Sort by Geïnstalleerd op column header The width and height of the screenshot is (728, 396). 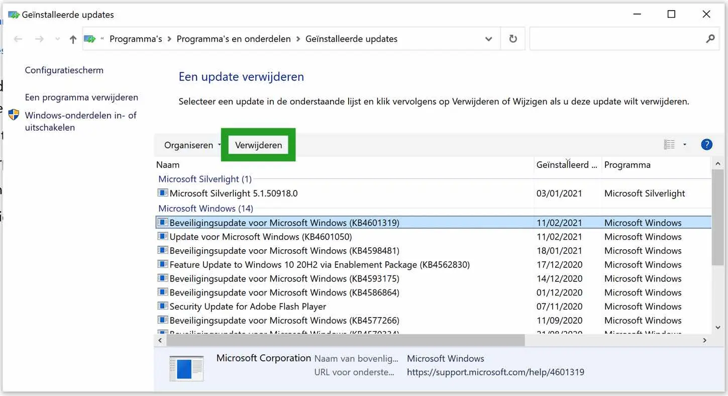(567, 165)
